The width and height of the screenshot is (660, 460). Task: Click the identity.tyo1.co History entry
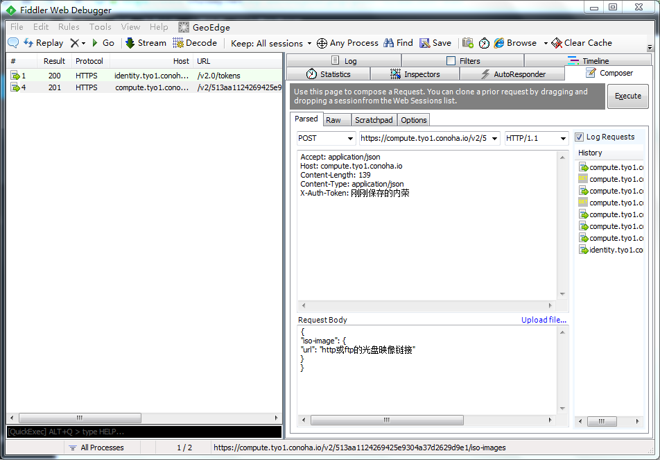coord(611,250)
